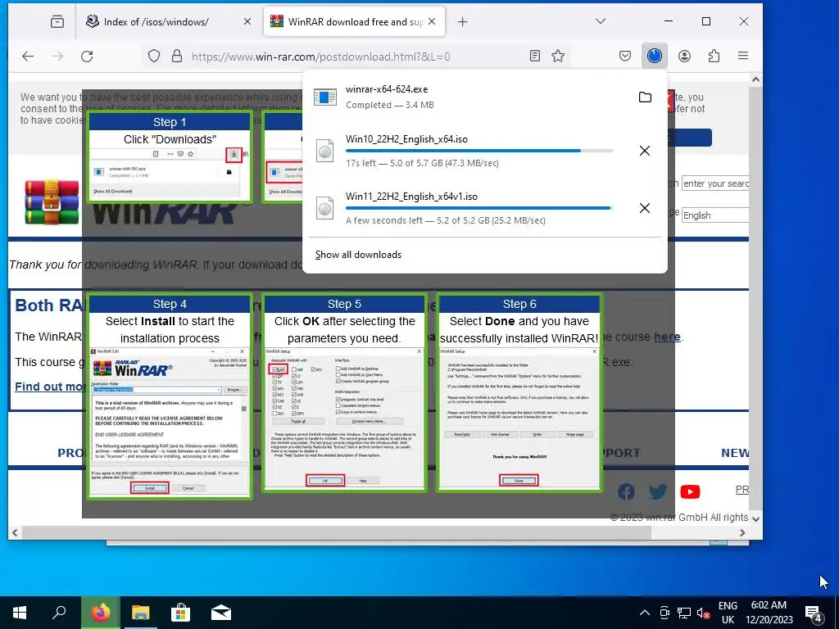Click the website search input field
Screen dimensions: 839x629
(x=714, y=183)
